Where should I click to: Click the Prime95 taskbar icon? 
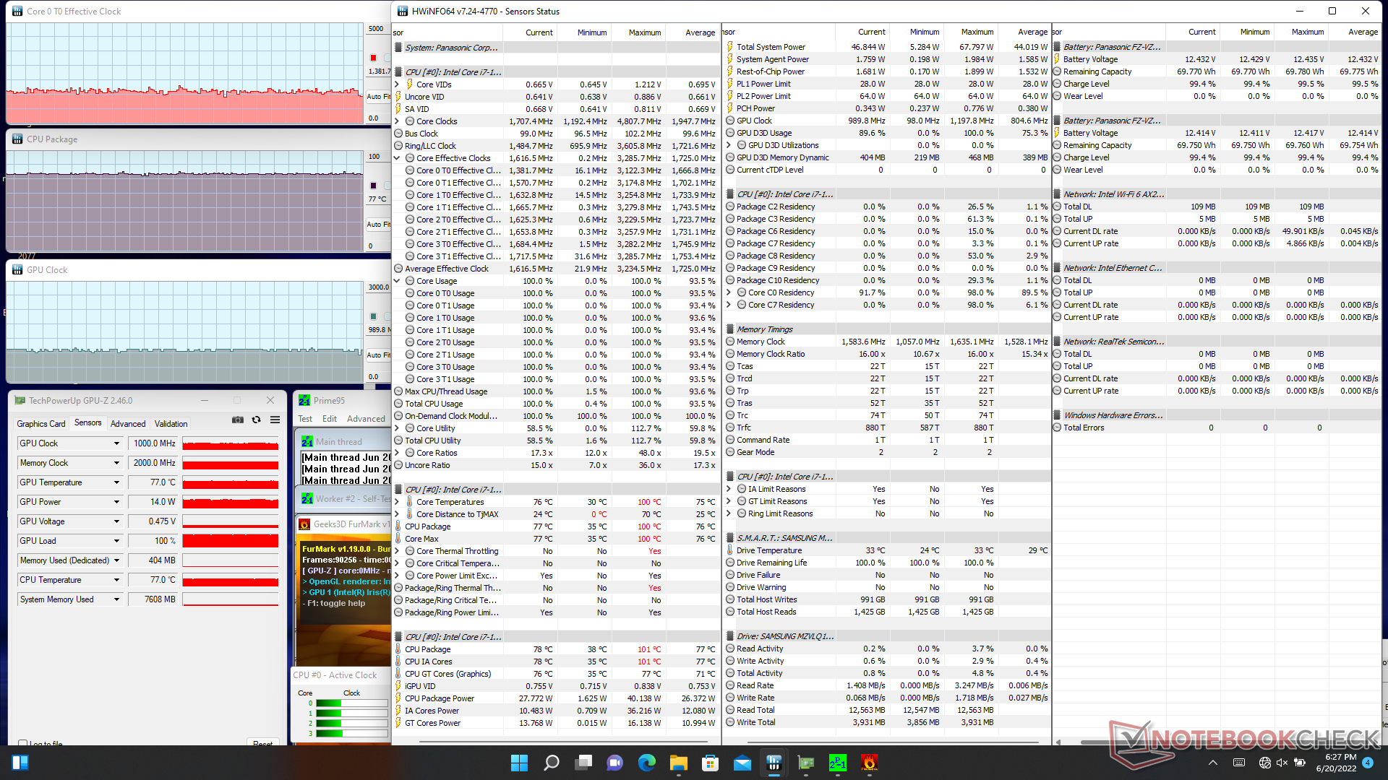coord(837,763)
